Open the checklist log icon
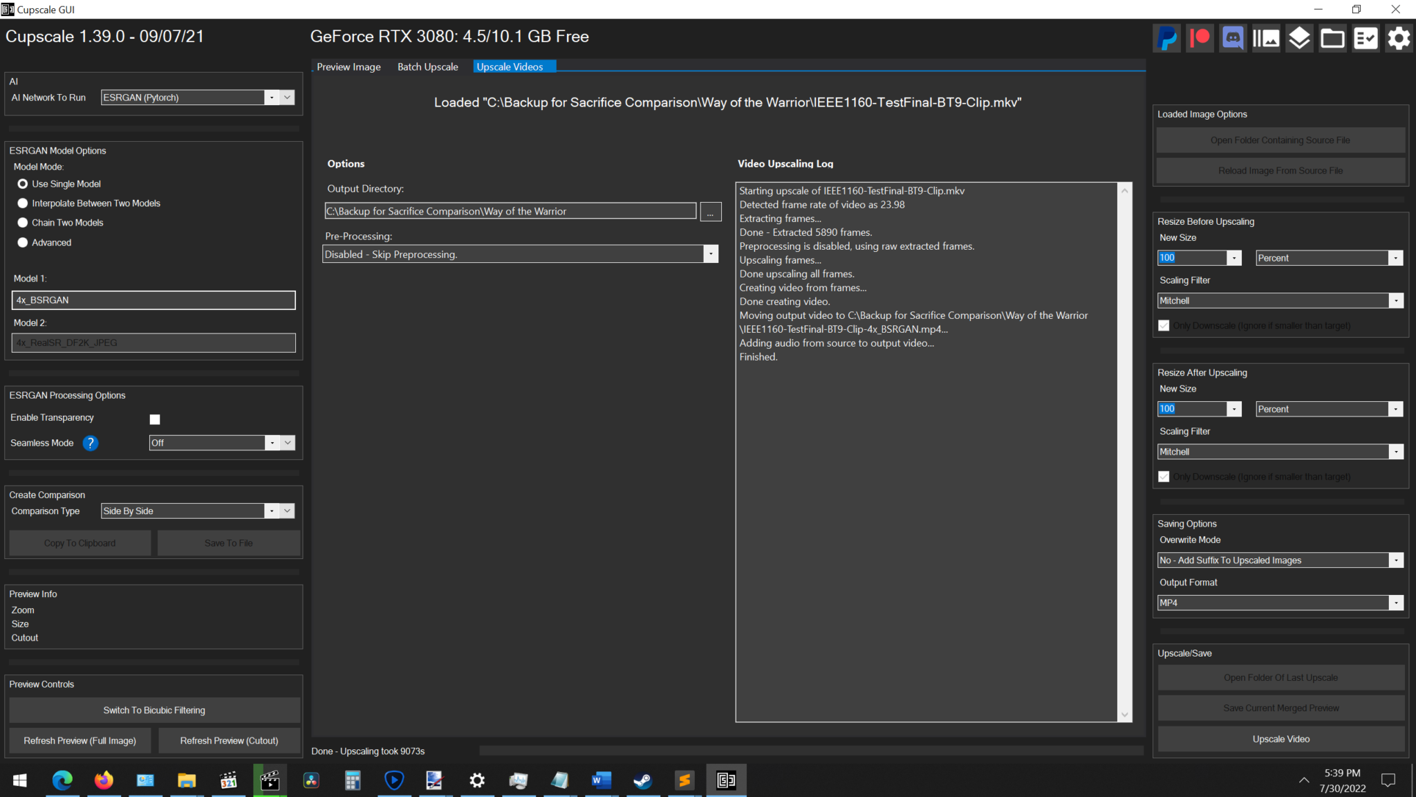Image resolution: width=1416 pixels, height=797 pixels. (1366, 38)
